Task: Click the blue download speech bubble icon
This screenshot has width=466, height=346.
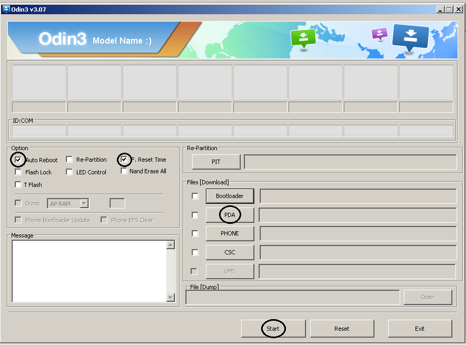Action: point(411,37)
